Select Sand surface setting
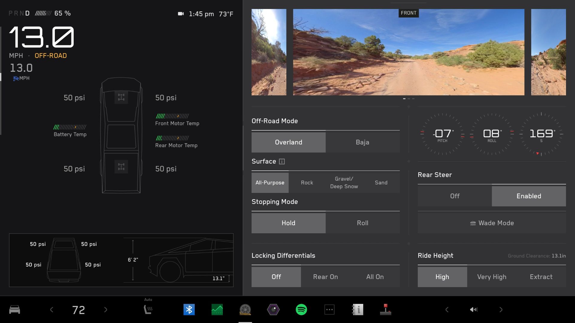Screen dimensions: 575x323 point(381,182)
